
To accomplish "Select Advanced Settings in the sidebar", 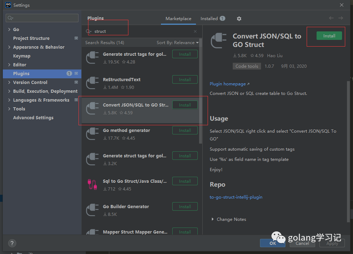I will coord(42,118).
